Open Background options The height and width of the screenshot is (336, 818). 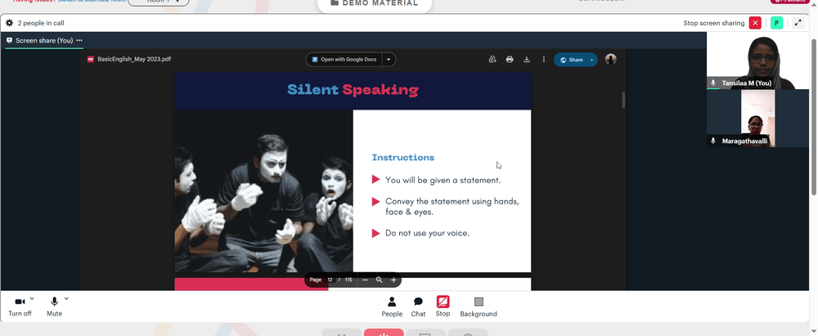coord(479,307)
